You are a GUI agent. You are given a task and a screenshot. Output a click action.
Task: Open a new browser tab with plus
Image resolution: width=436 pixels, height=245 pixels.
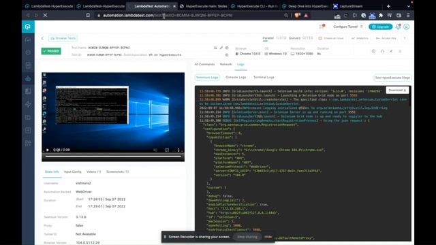pyautogui.click(x=388, y=6)
